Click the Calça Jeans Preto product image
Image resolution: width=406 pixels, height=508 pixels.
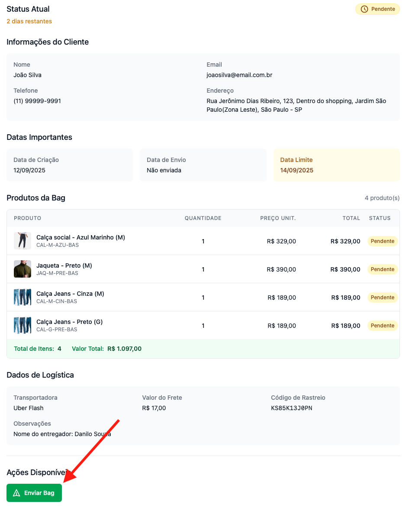[23, 325]
